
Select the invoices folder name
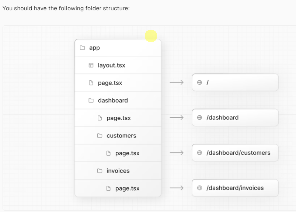tap(118, 171)
